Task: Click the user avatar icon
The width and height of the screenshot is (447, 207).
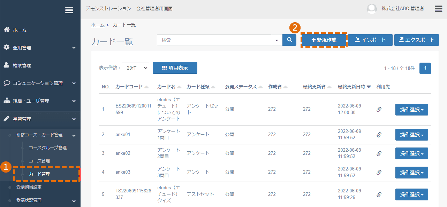Action: click(372, 9)
